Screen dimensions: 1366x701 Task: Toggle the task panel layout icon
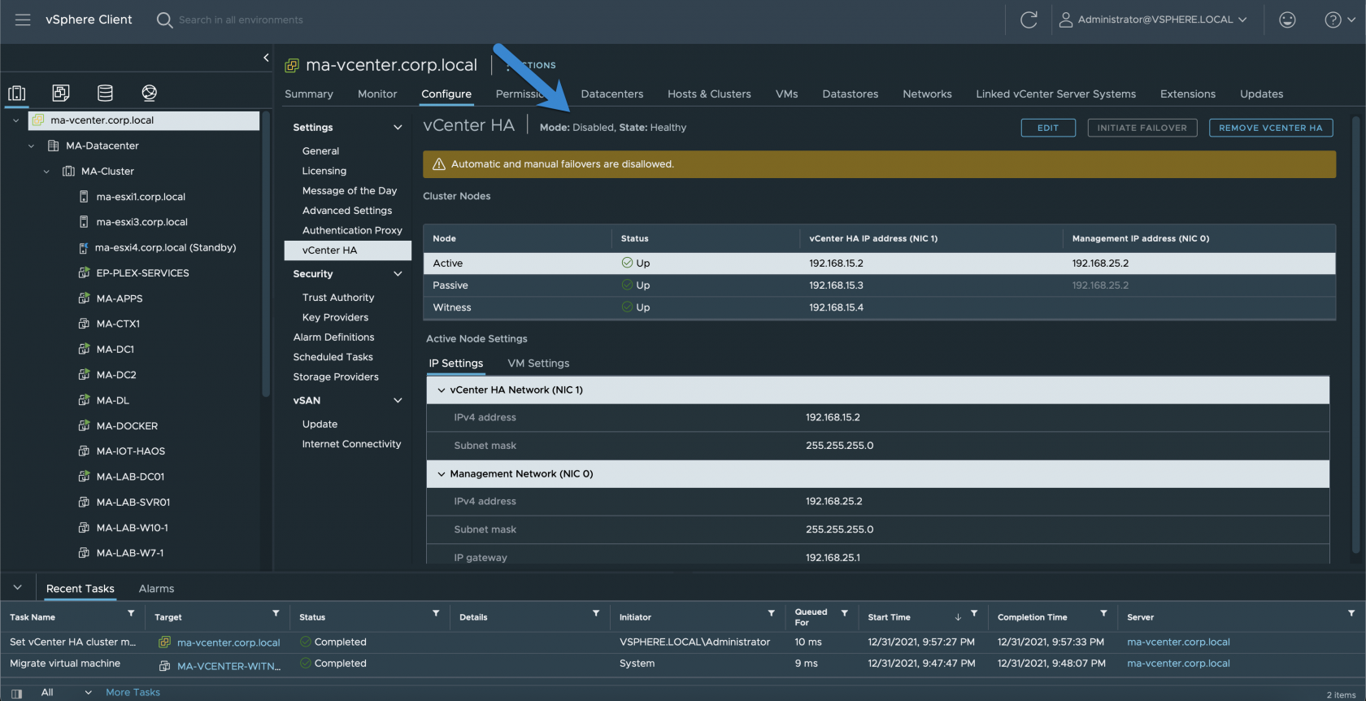pos(16,694)
